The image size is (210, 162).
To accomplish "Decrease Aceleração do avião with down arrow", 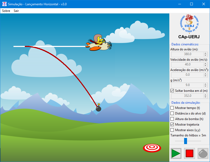I will coord(206,76).
